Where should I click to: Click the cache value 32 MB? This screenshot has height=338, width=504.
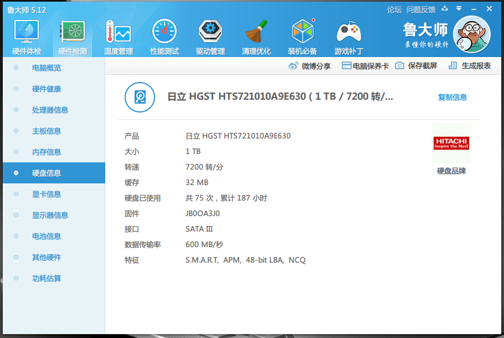[197, 182]
